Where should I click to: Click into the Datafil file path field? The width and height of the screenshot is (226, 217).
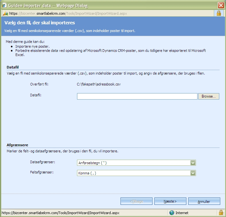[137, 96]
